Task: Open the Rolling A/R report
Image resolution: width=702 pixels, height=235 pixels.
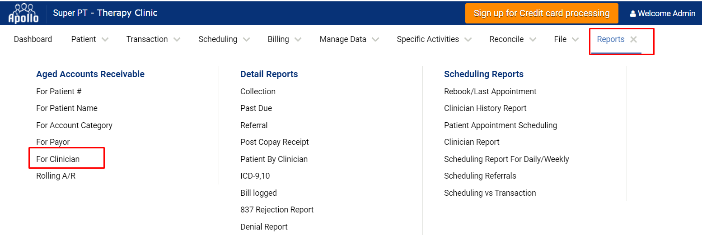Action: (56, 176)
